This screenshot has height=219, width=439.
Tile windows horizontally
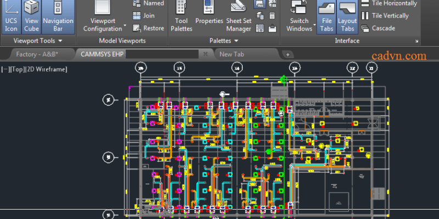tap(389, 3)
